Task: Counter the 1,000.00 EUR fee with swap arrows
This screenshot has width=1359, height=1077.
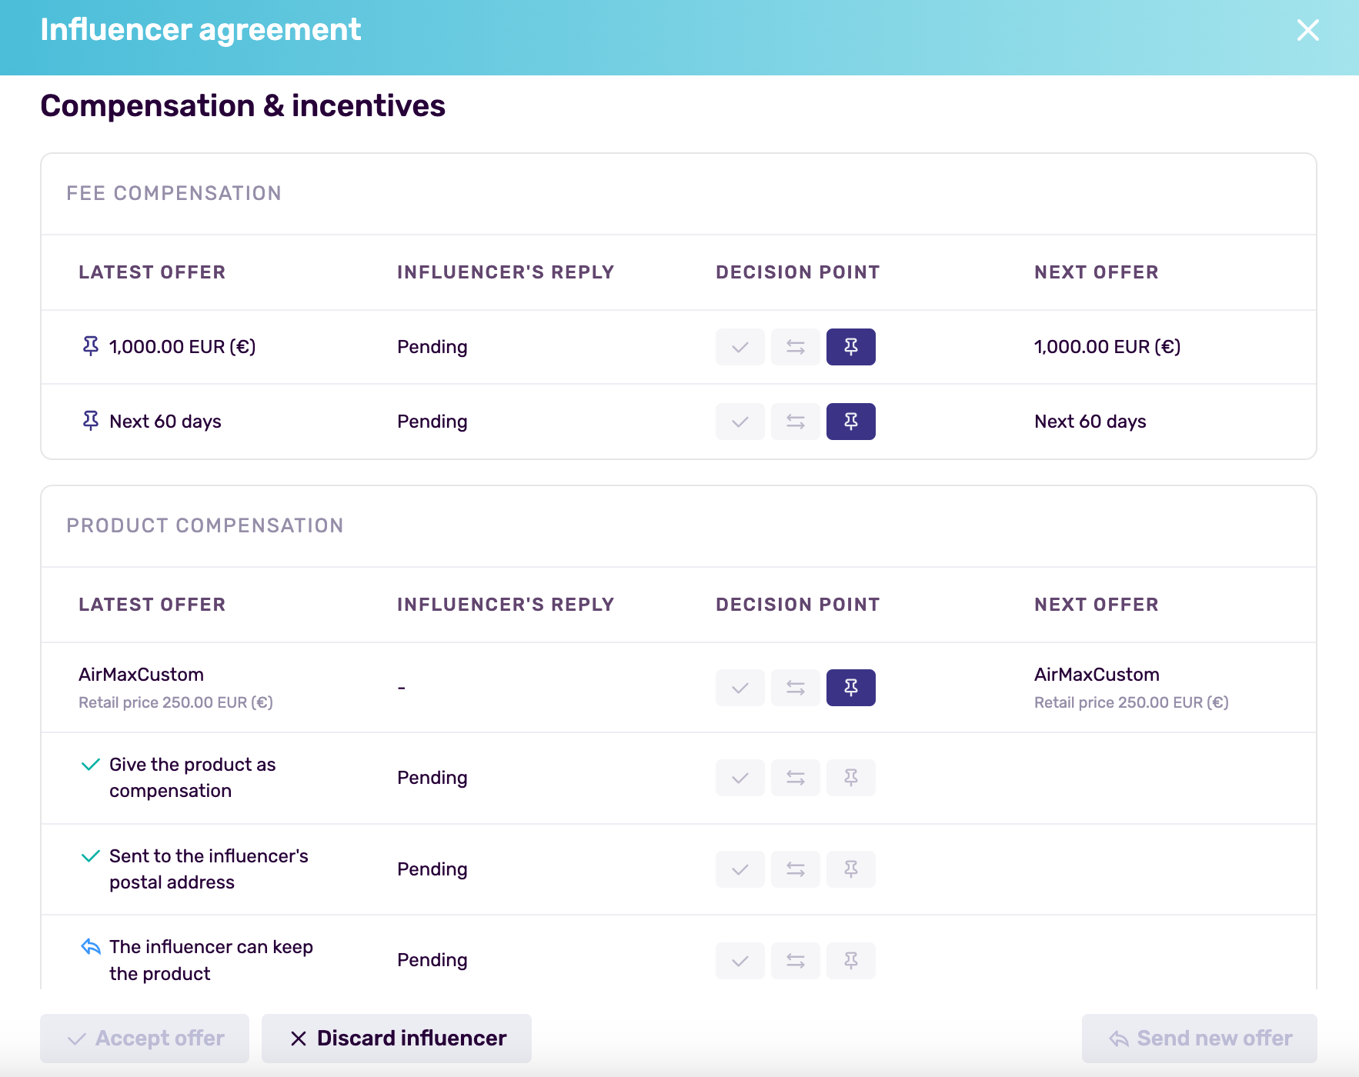Action: click(795, 347)
